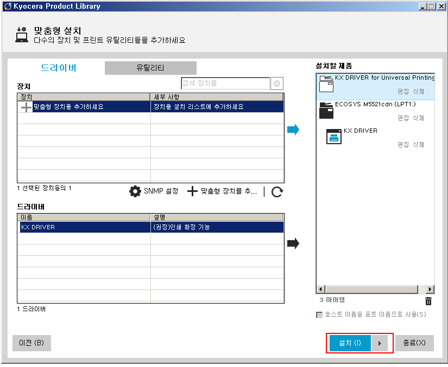The height and width of the screenshot is (367, 448).
Task: Close the Kyocera Product Library window
Action: coord(441,7)
